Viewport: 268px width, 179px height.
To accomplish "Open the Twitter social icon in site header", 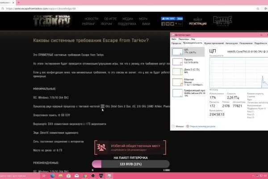I will tap(172, 24).
